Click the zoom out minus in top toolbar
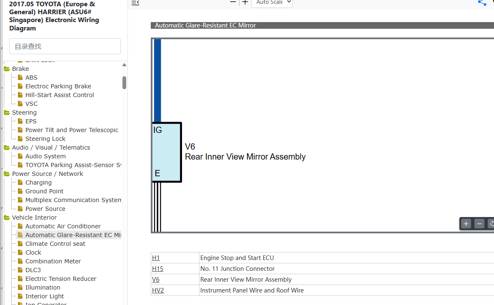The width and height of the screenshot is (494, 305). [233, 2]
